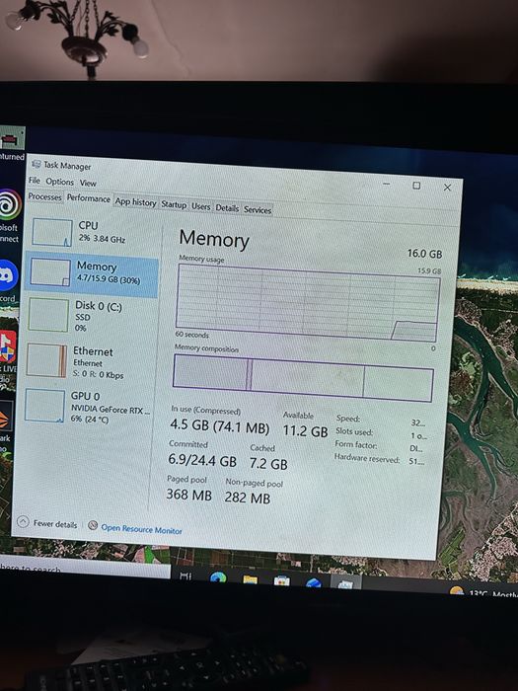Open Microsoft Store from taskbar

click(x=281, y=580)
